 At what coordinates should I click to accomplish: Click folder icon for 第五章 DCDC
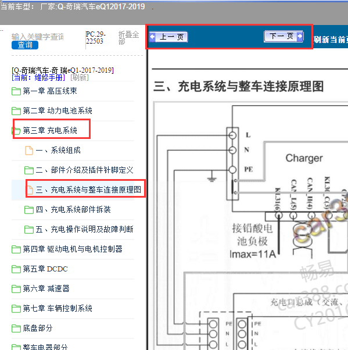point(16,269)
